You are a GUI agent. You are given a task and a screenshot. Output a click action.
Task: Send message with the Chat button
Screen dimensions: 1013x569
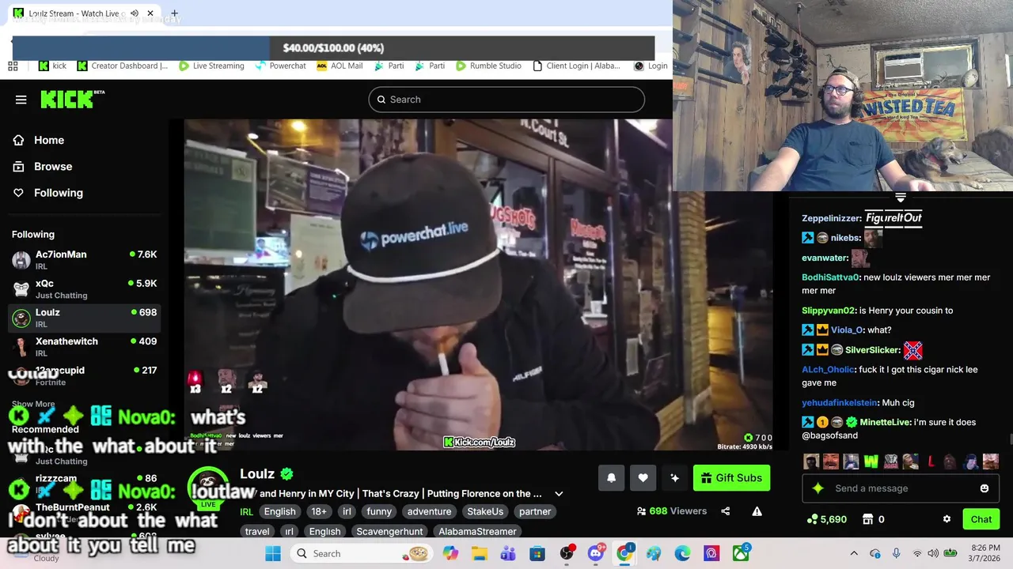coord(981,519)
